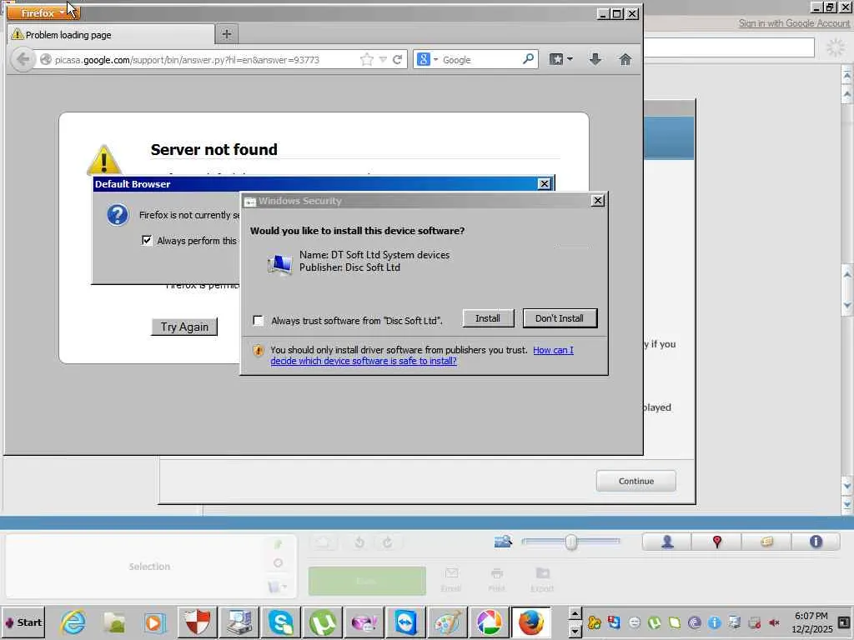Image resolution: width=854 pixels, height=640 pixels.
Task: Switch to Firefox taskbar button
Action: (x=531, y=622)
